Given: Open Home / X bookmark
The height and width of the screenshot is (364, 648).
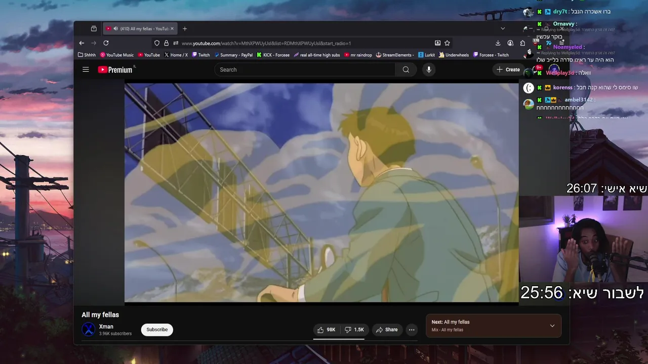Looking at the screenshot, I should [x=176, y=55].
